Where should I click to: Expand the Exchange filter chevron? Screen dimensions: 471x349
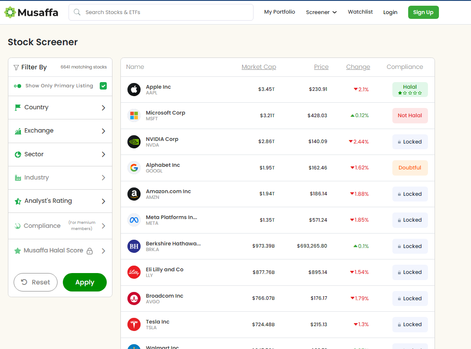(x=103, y=131)
